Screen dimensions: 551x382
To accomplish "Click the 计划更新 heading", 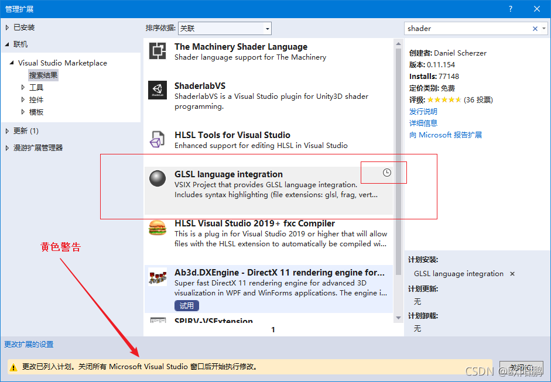I will click(423, 289).
